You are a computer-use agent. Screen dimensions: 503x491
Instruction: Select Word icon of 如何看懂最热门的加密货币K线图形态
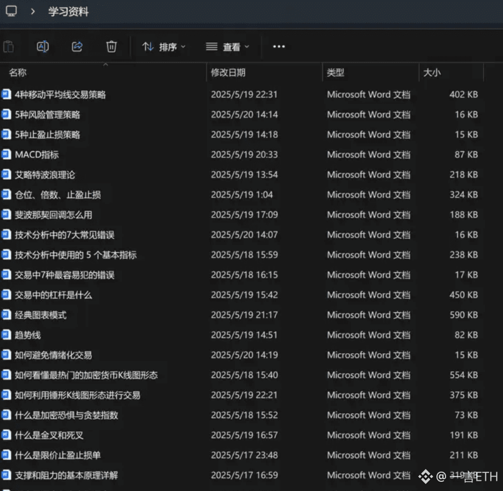[x=6, y=375]
